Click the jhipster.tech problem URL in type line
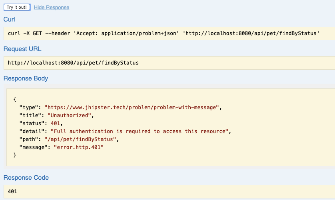335x200 pixels. [x=132, y=108]
